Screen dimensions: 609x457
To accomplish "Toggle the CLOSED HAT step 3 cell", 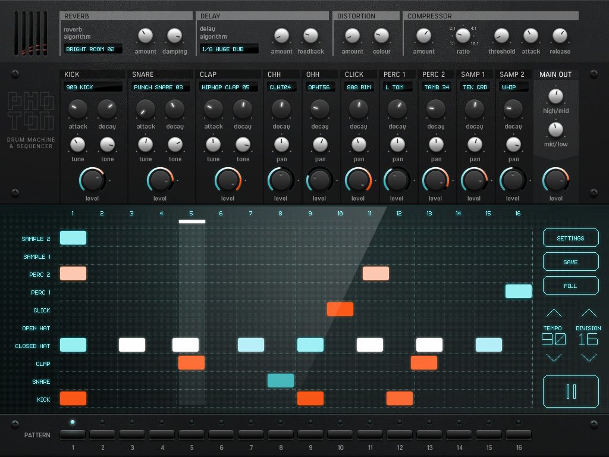I will 132,345.
